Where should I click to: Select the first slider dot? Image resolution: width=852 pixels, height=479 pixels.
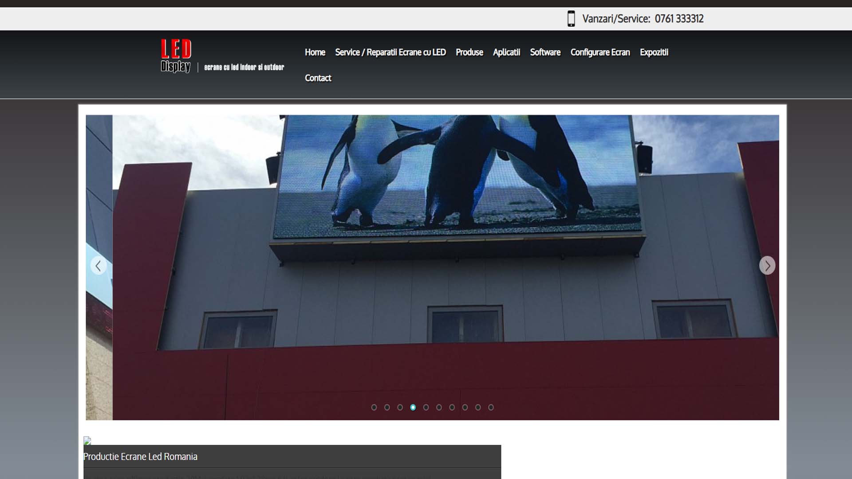click(x=374, y=407)
